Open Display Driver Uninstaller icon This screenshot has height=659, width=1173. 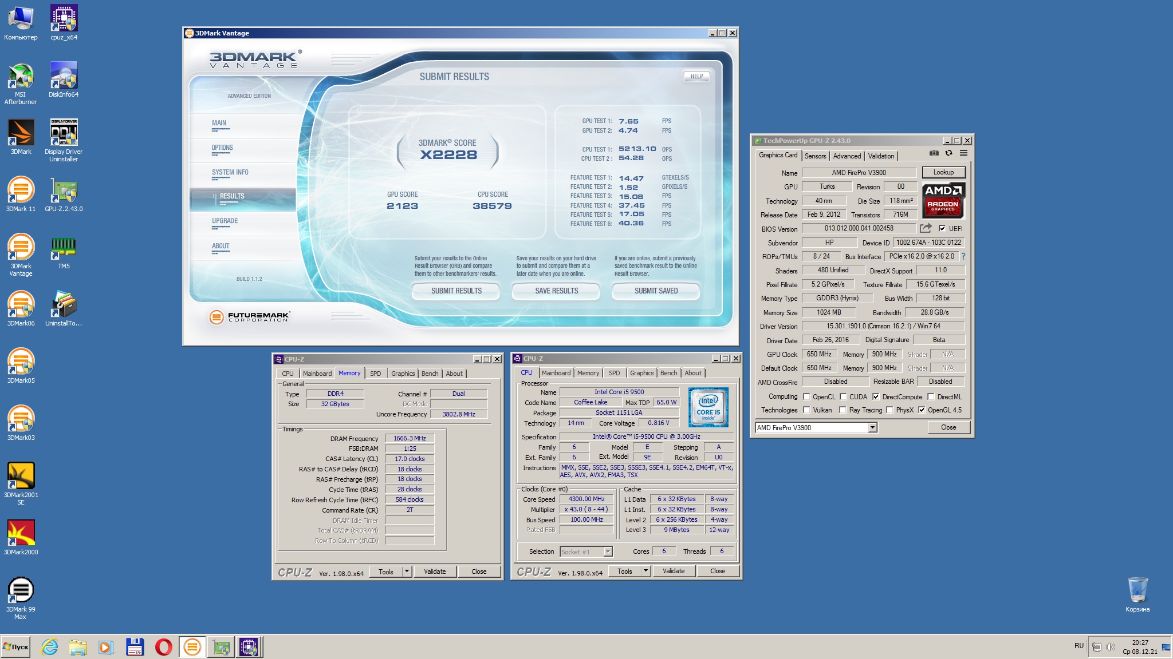click(x=64, y=141)
